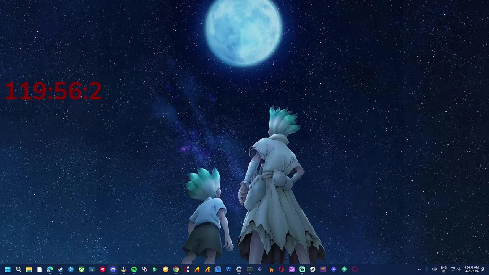Open the blank white document icon
489x275 pixels.
(39, 269)
